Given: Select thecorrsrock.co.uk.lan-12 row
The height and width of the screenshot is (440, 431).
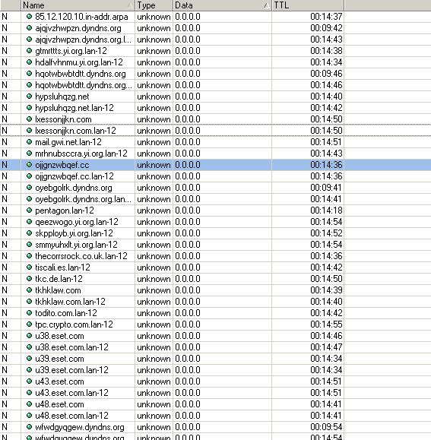Looking at the screenshot, I should [216, 256].
